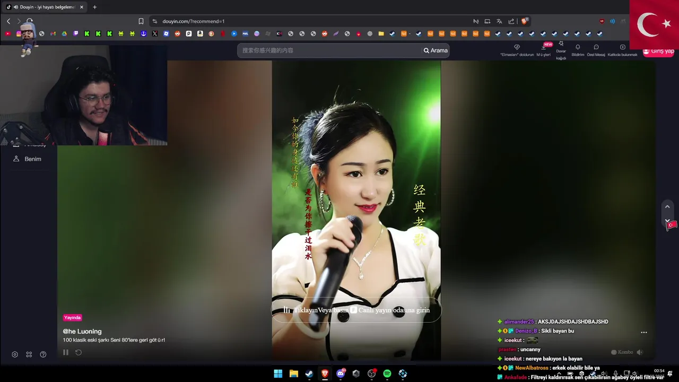Open the settings gear icon at sidebar bottom

click(x=15, y=354)
